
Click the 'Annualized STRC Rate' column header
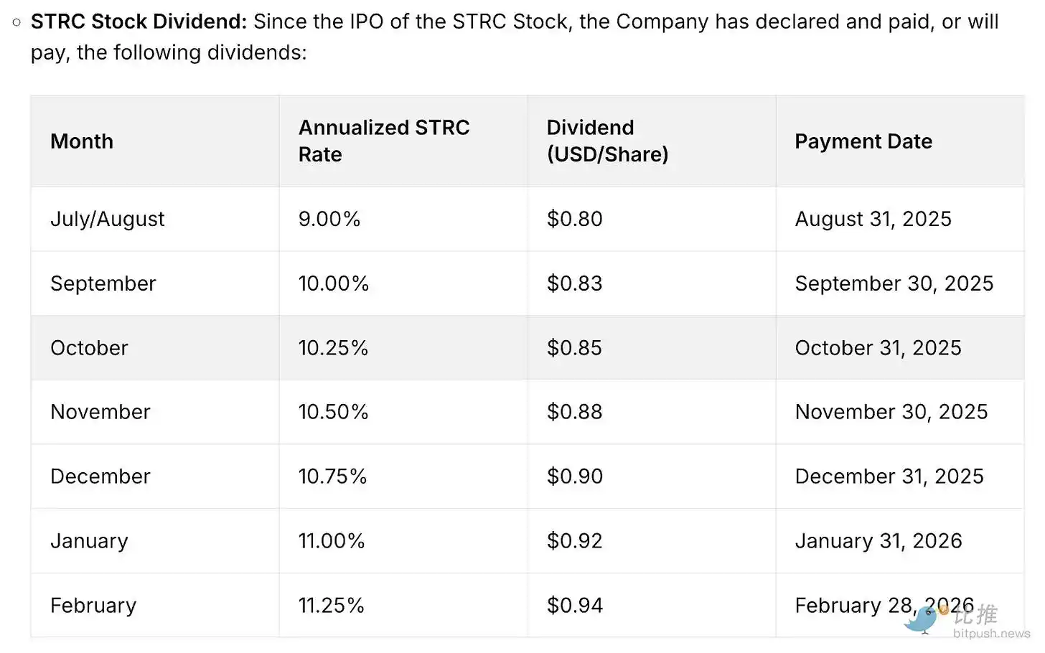(384, 141)
